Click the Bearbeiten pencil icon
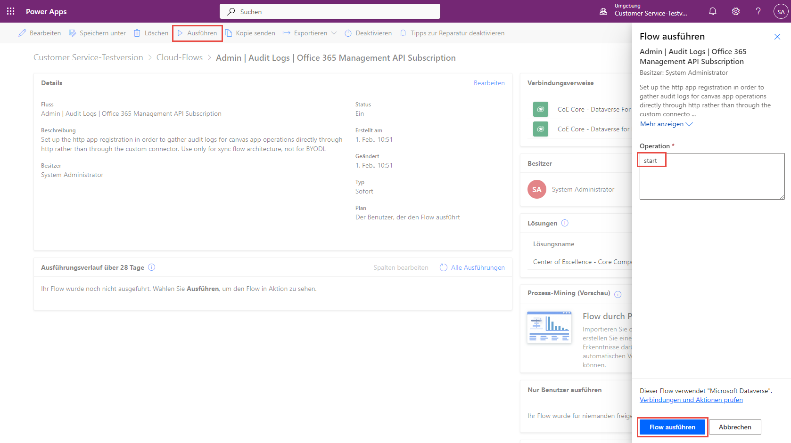791x443 pixels. point(21,32)
